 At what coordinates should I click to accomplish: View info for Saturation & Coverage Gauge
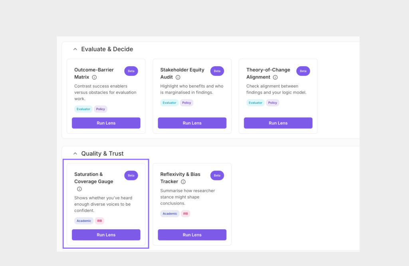[79, 189]
